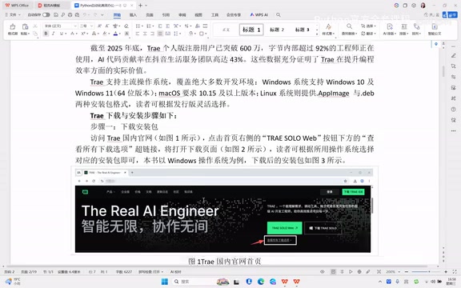This screenshot has height=288, width=461.
Task: Click the zoom out minus icon
Action: (x=407, y=272)
